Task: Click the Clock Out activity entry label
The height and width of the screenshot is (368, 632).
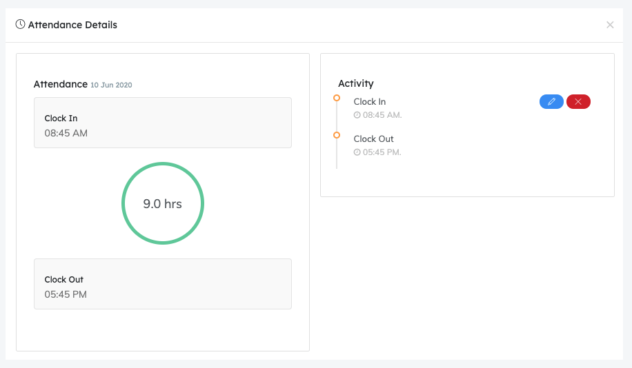Action: 374,139
